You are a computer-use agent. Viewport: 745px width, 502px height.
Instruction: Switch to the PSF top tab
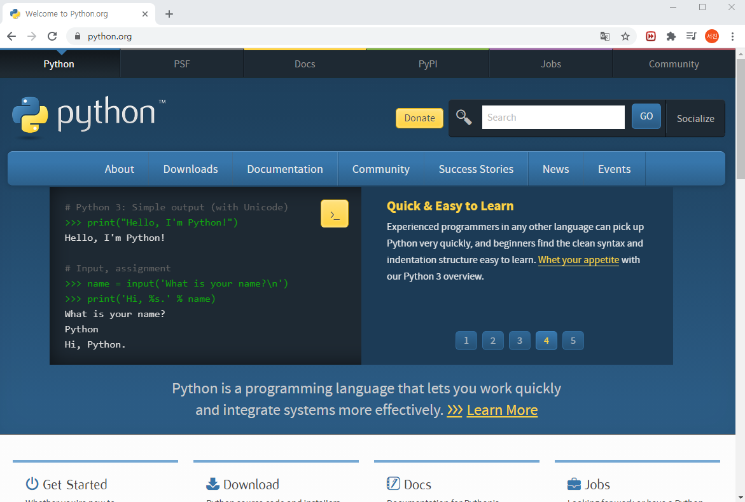[182, 64]
